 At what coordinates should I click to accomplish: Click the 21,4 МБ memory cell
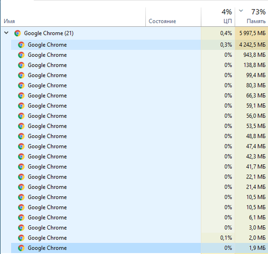[252, 187]
